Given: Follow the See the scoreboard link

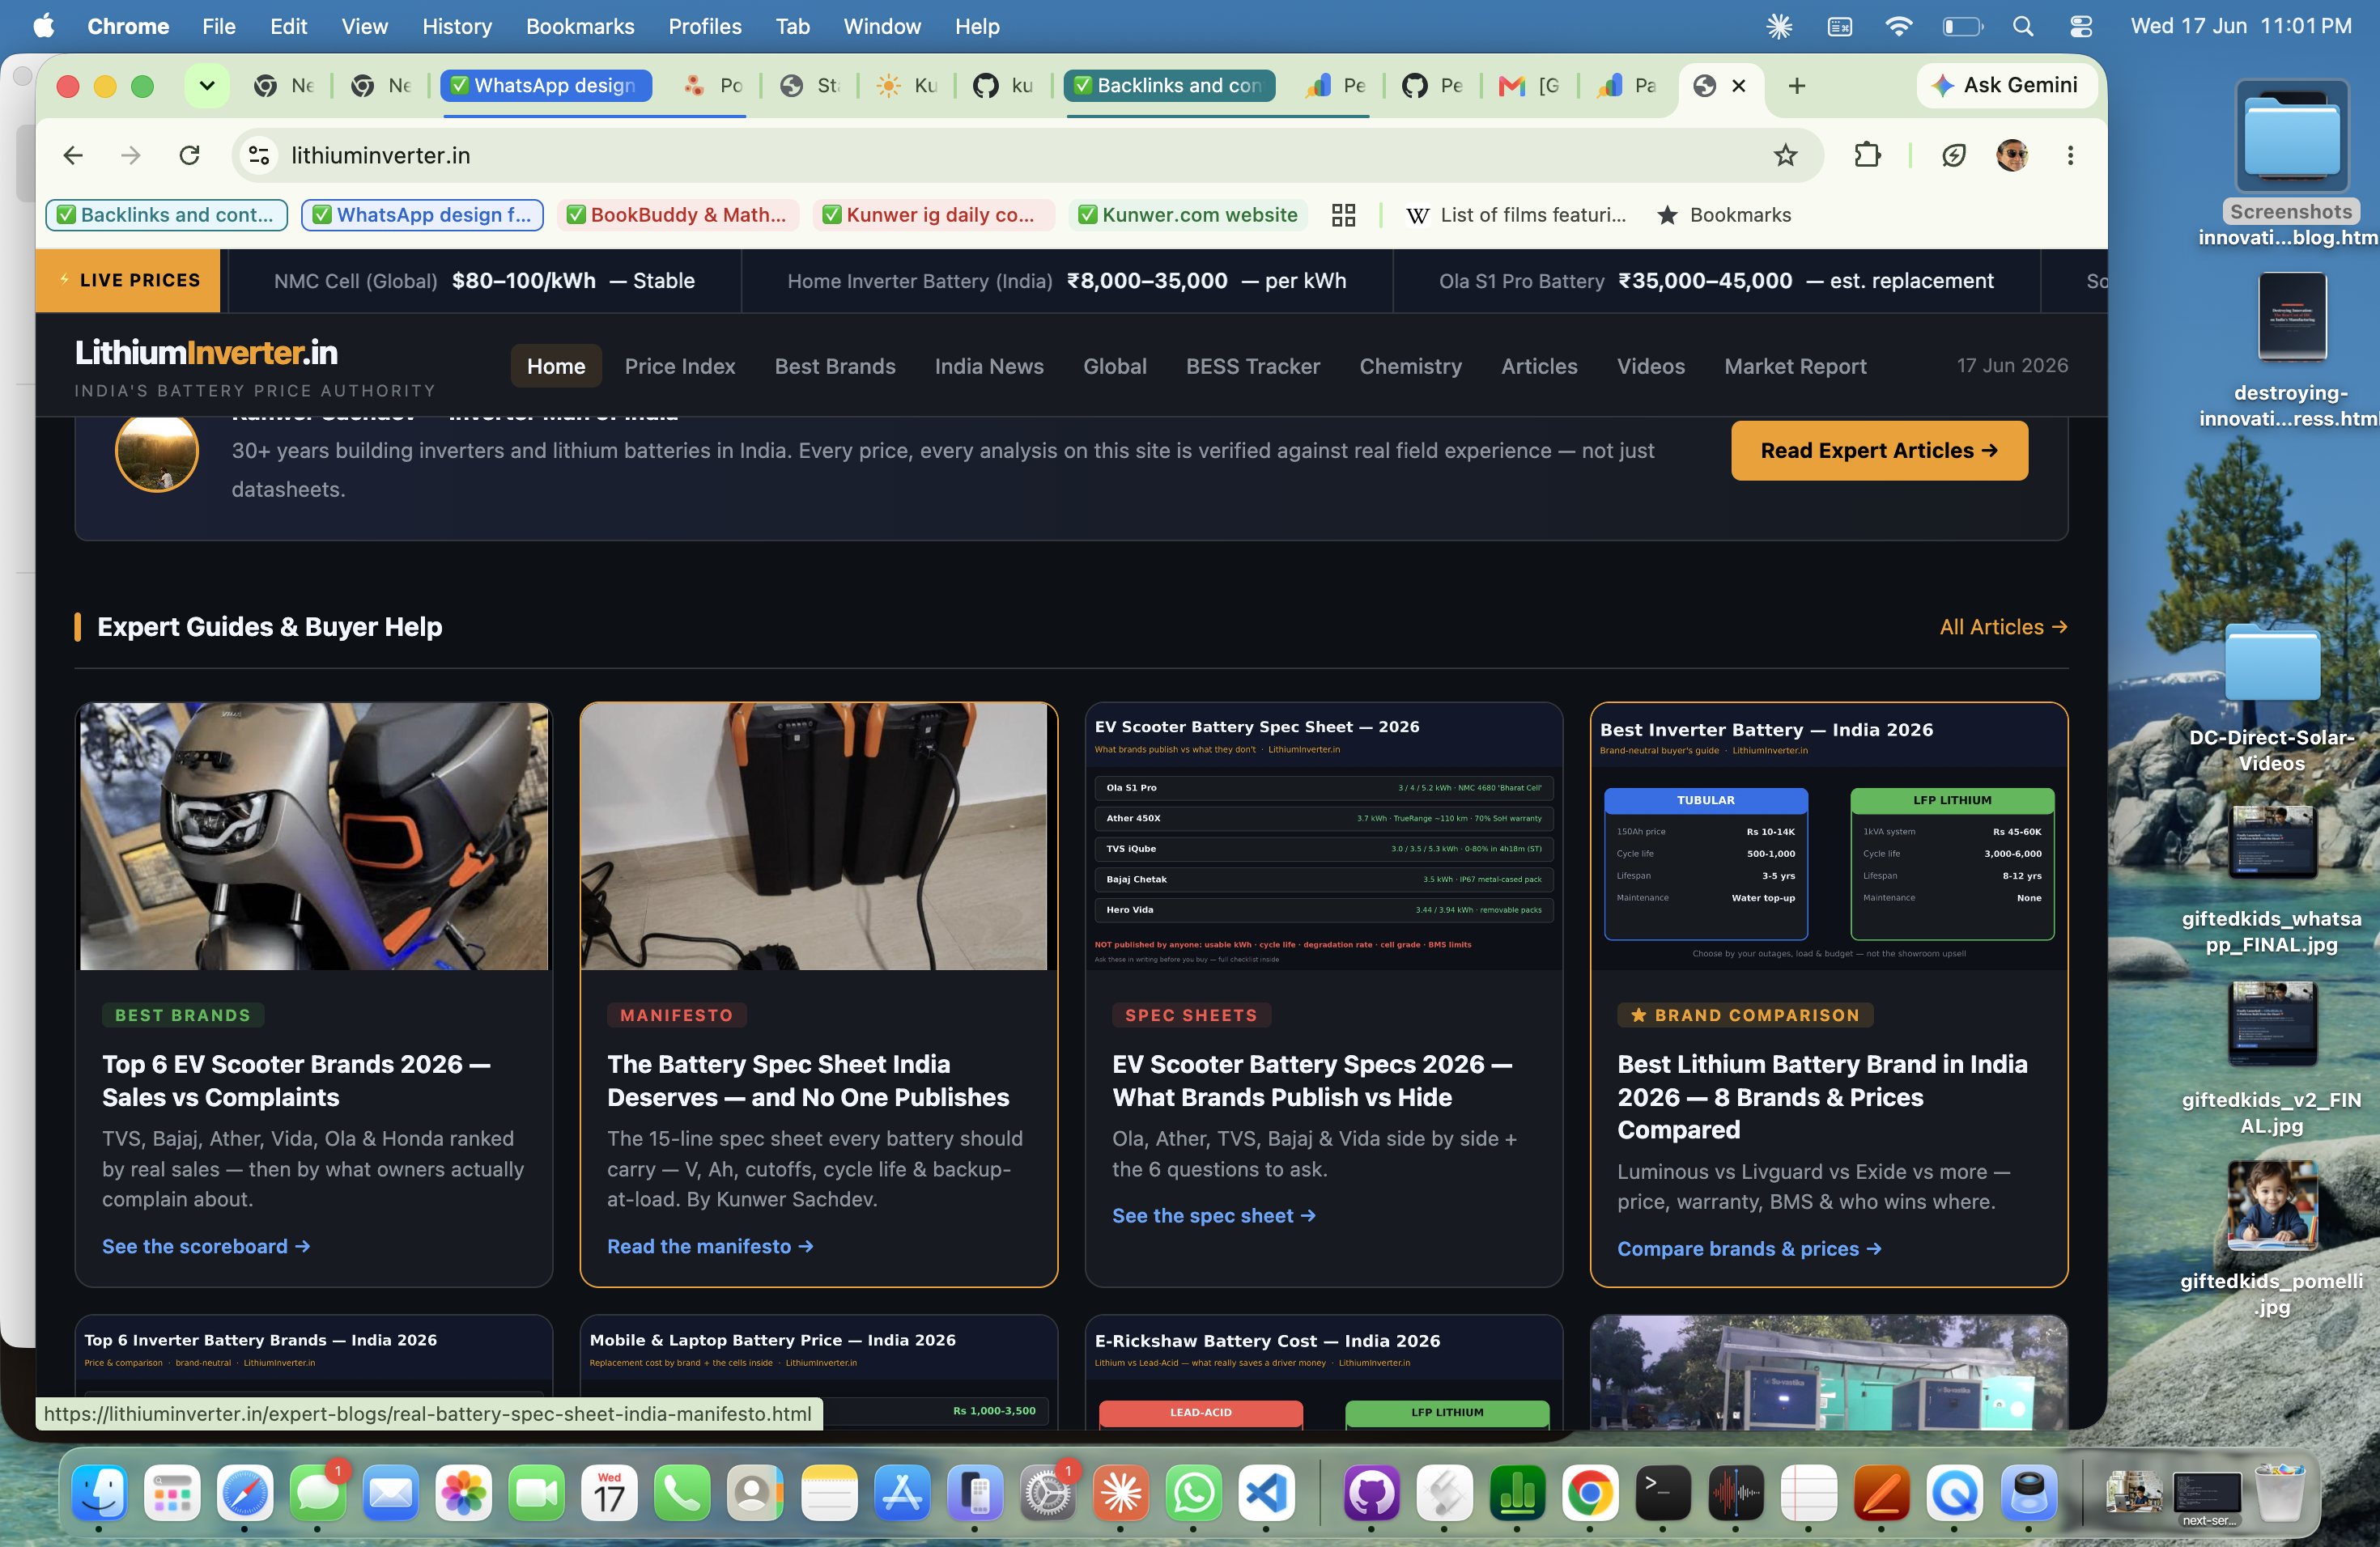Looking at the screenshot, I should point(206,1246).
